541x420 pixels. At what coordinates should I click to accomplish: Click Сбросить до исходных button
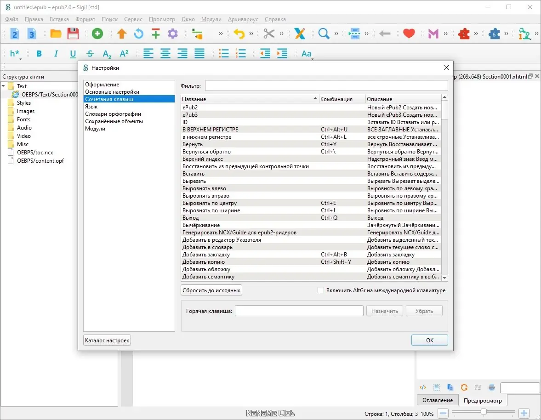(211, 290)
